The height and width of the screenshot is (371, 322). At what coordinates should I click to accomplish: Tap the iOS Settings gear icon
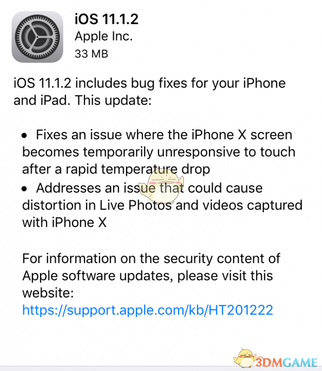[37, 37]
